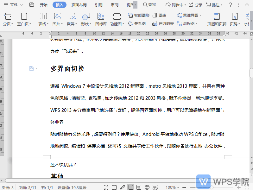
Task: Toggle reading layout view in status bar
Action: tap(114, 187)
